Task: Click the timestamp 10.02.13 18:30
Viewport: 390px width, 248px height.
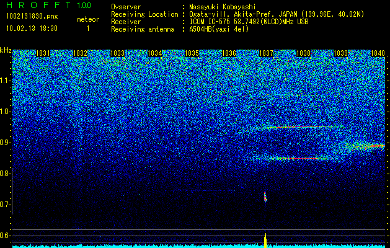Action: tap(32, 29)
